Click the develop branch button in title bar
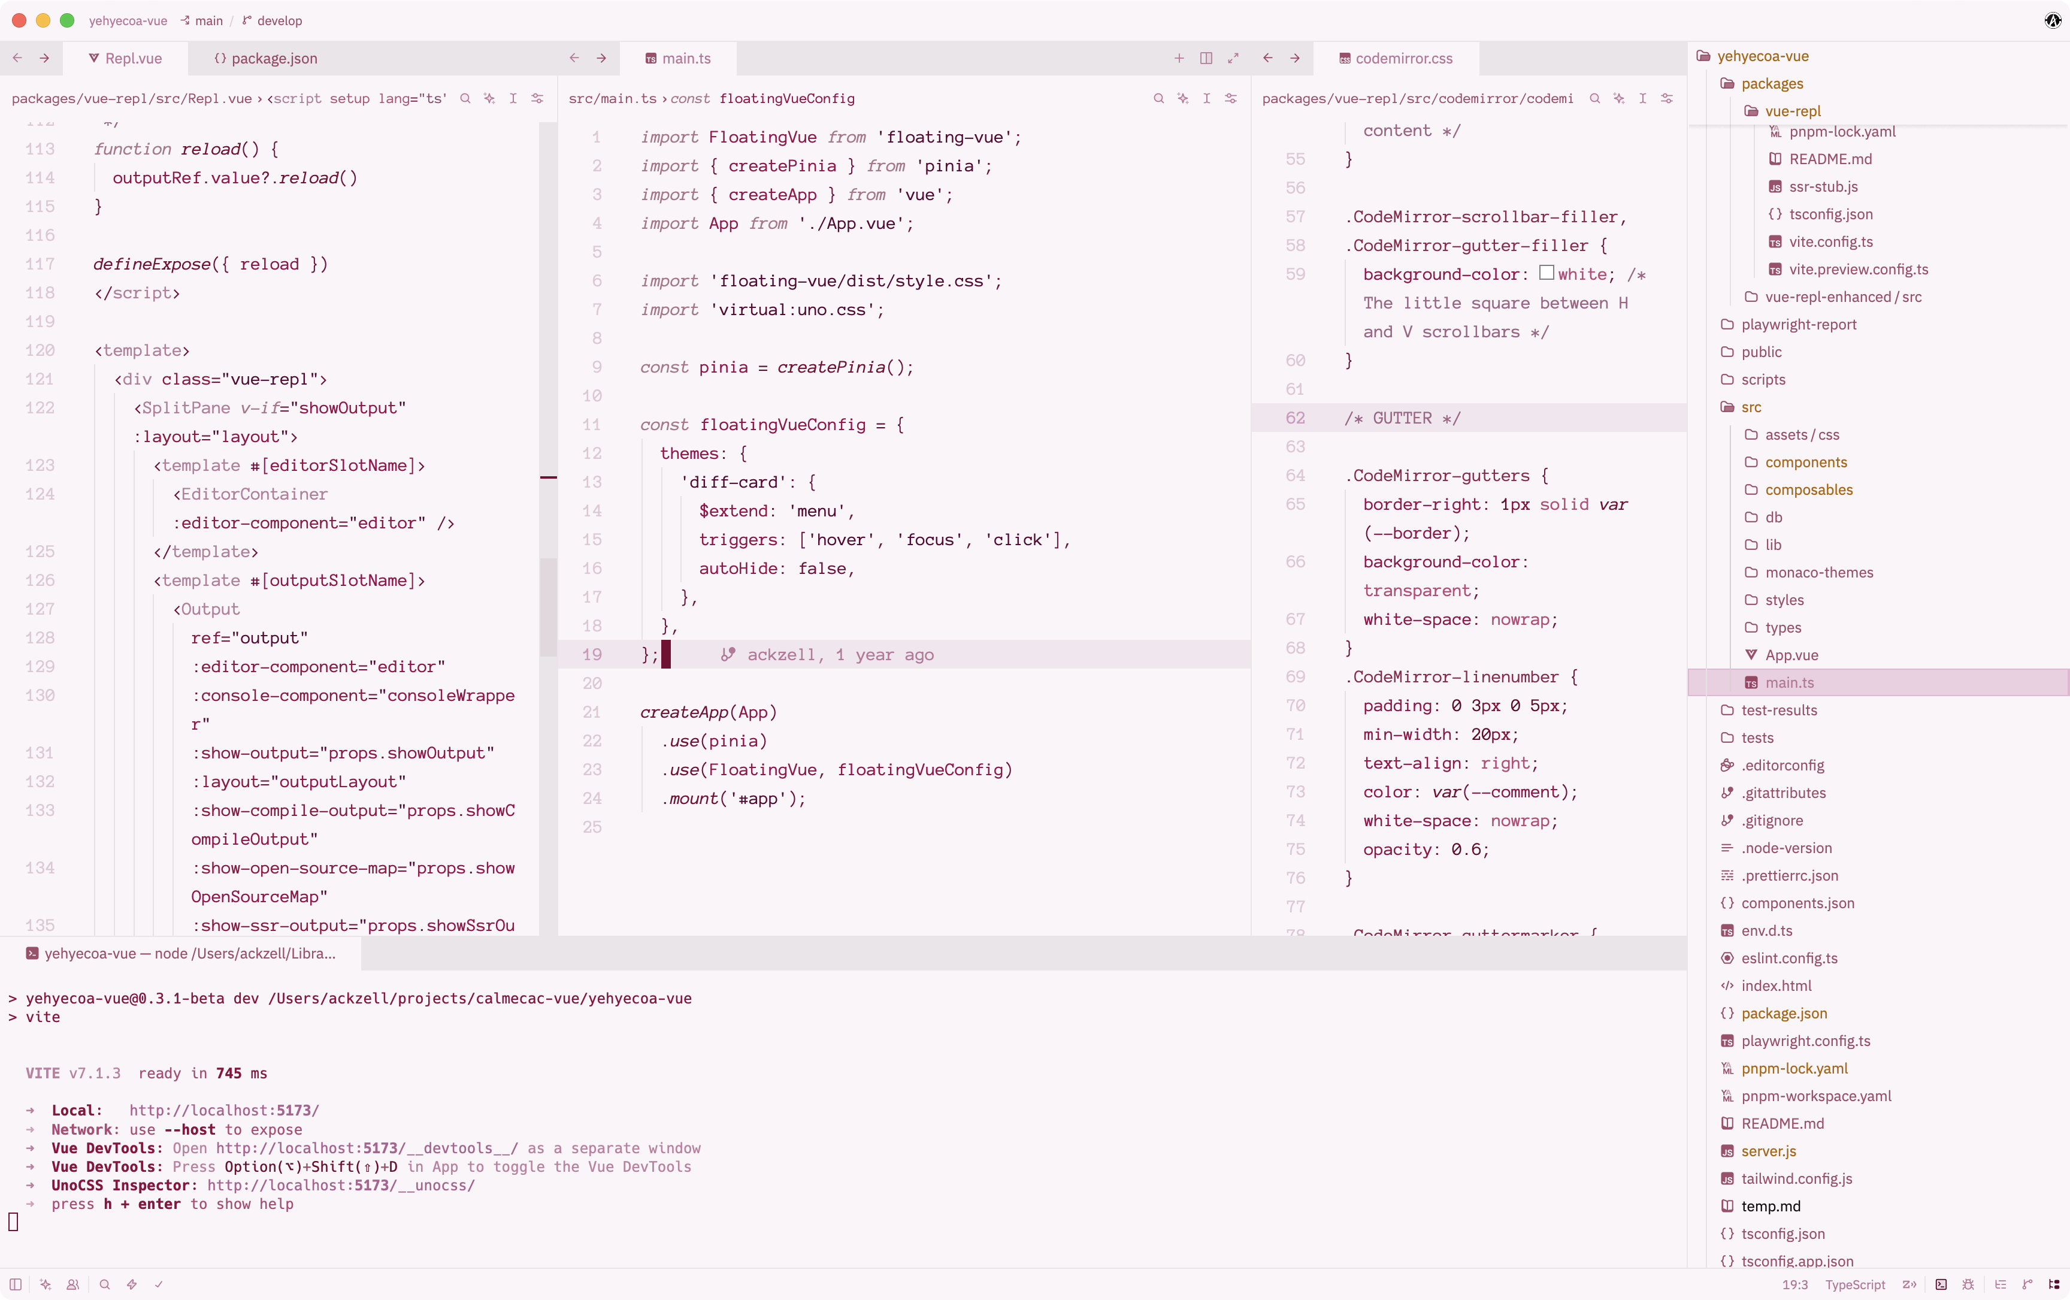The image size is (2070, 1300). tap(273, 20)
